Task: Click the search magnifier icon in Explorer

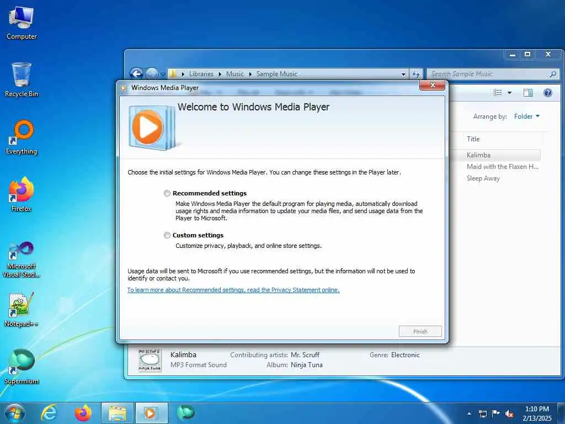Action: coord(553,74)
